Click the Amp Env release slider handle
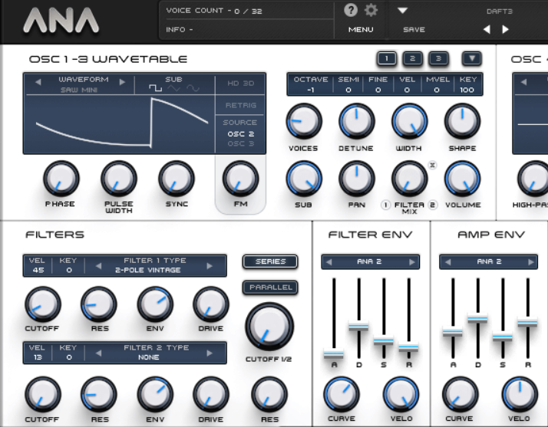Viewport: 548px width, 427px height. (x=527, y=322)
